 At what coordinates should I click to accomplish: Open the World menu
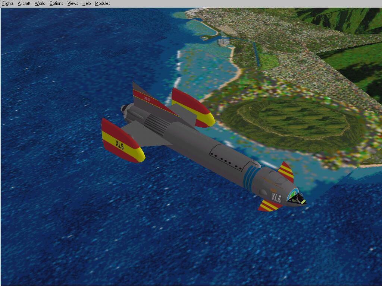pos(40,3)
